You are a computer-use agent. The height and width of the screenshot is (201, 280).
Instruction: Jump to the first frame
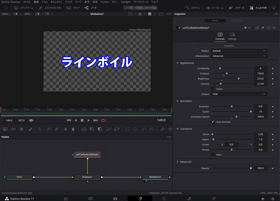point(69,120)
